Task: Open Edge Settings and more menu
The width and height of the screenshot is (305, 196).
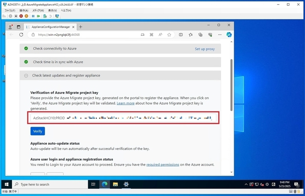Action: pyautogui.click(x=220, y=35)
